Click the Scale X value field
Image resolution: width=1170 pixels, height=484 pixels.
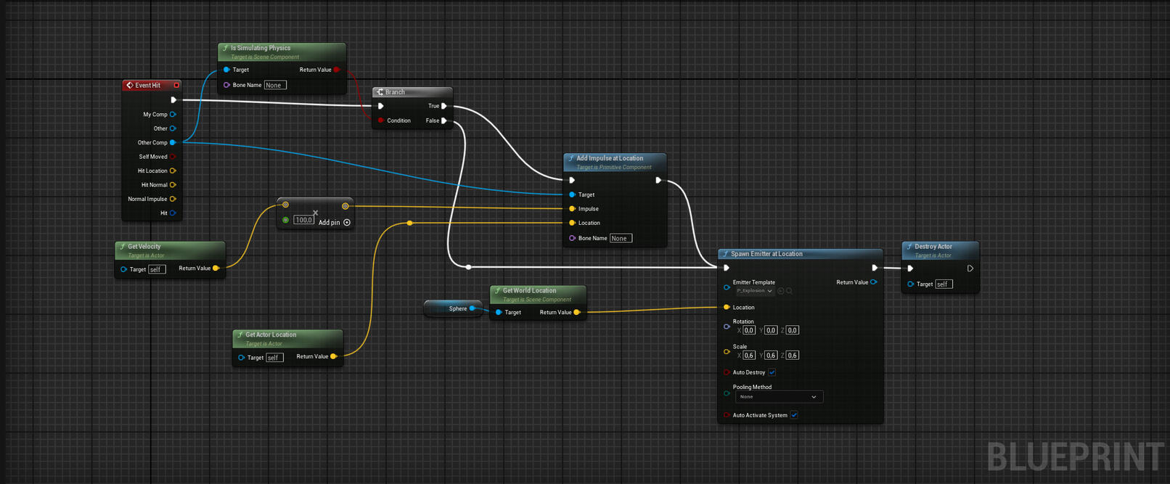[x=748, y=356]
